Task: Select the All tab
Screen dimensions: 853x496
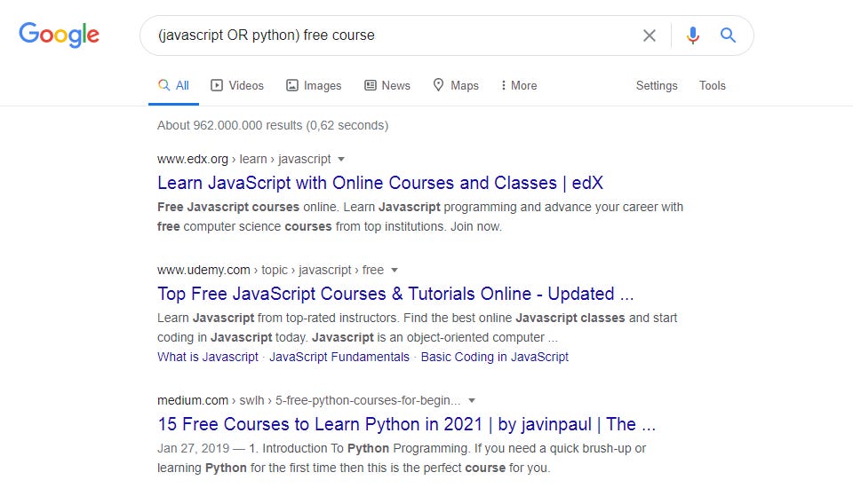Action: click(x=173, y=85)
